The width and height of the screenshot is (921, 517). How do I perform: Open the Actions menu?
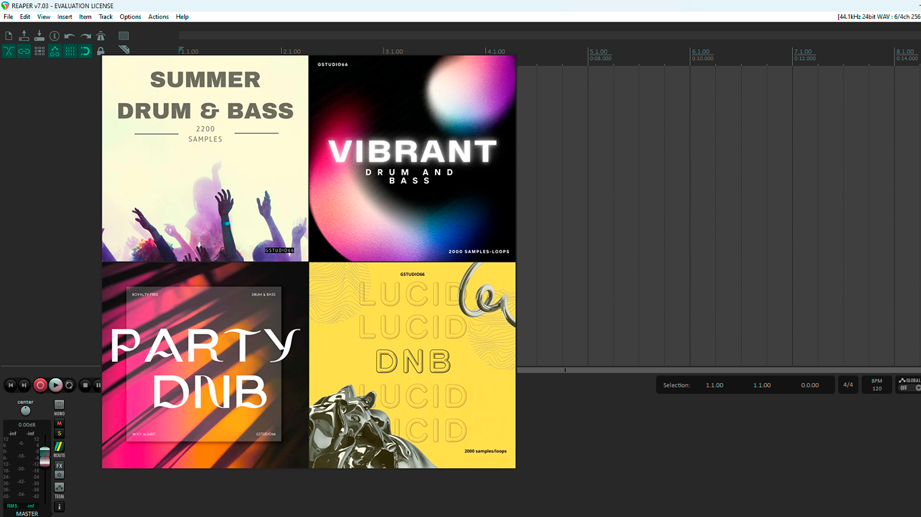158,17
